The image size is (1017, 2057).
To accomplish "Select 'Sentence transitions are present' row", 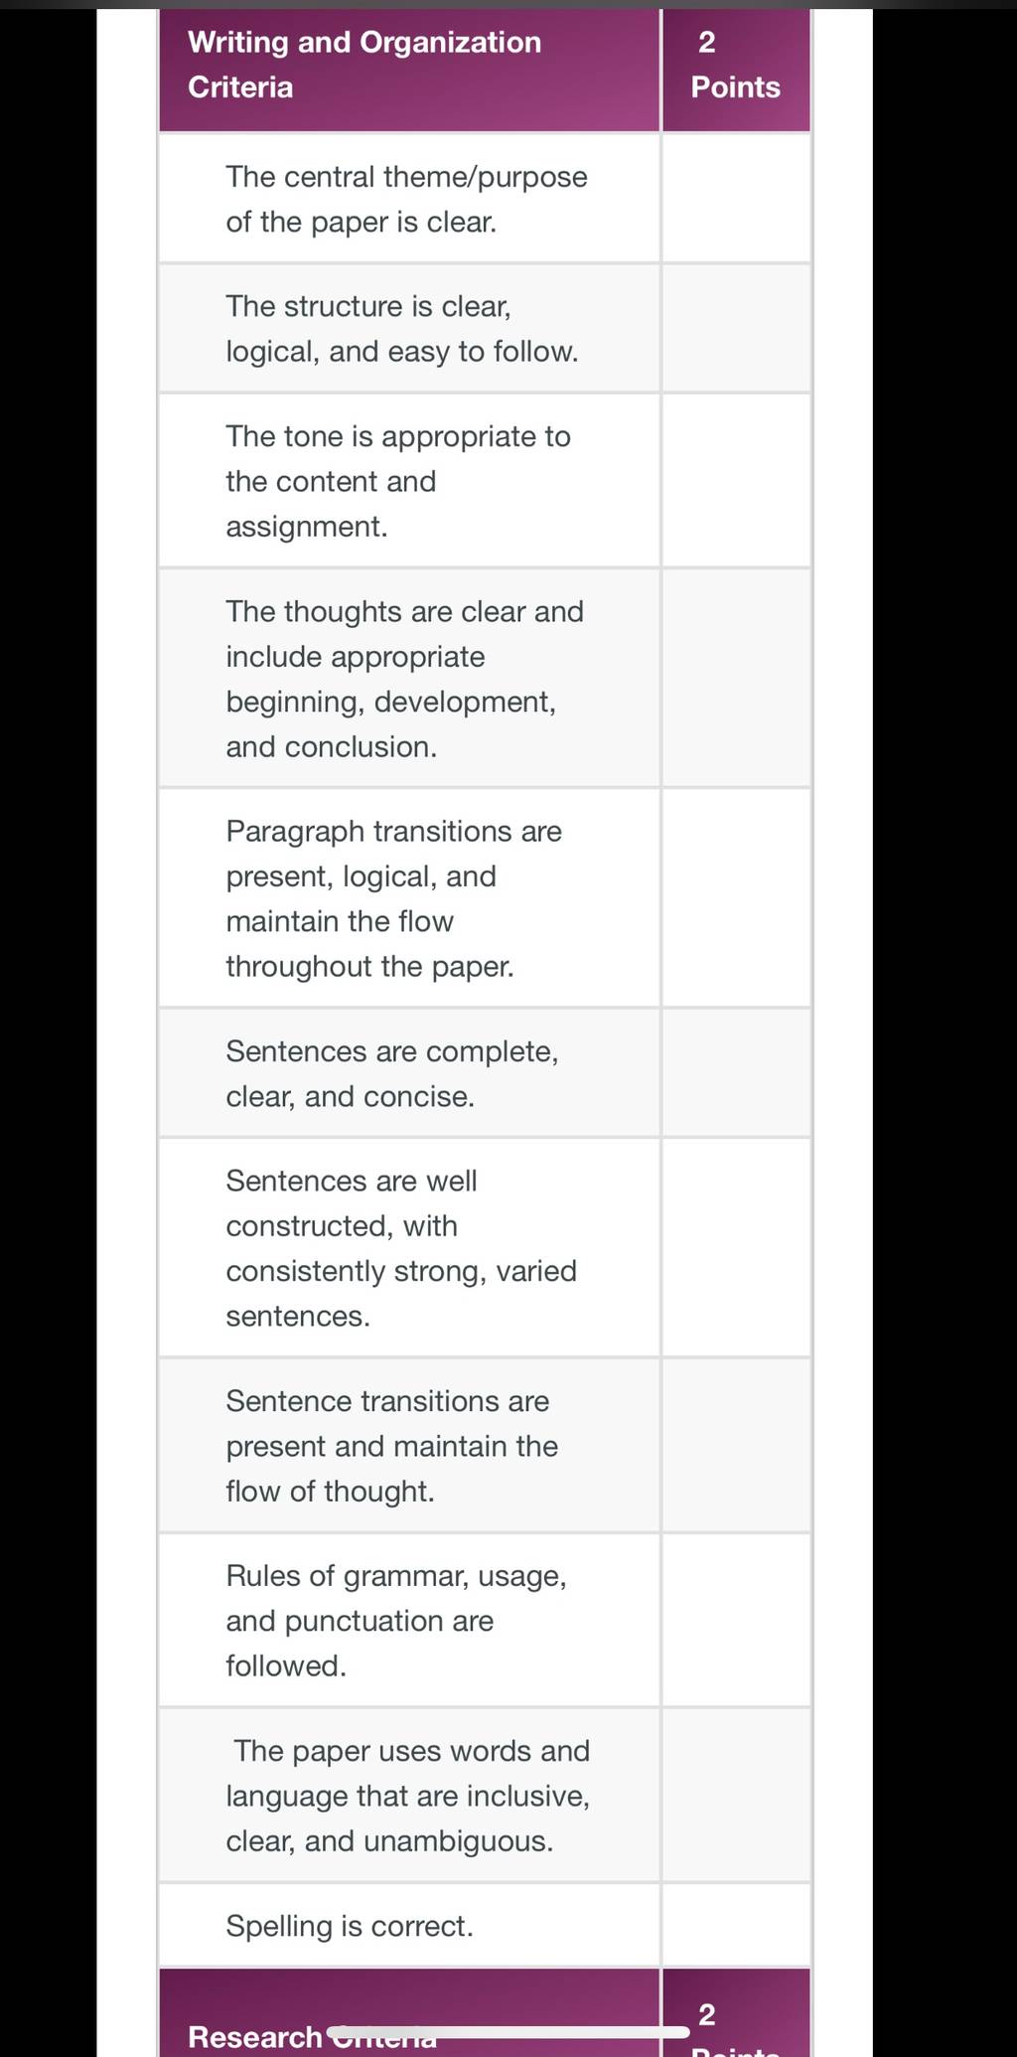I will pyautogui.click(x=409, y=1446).
